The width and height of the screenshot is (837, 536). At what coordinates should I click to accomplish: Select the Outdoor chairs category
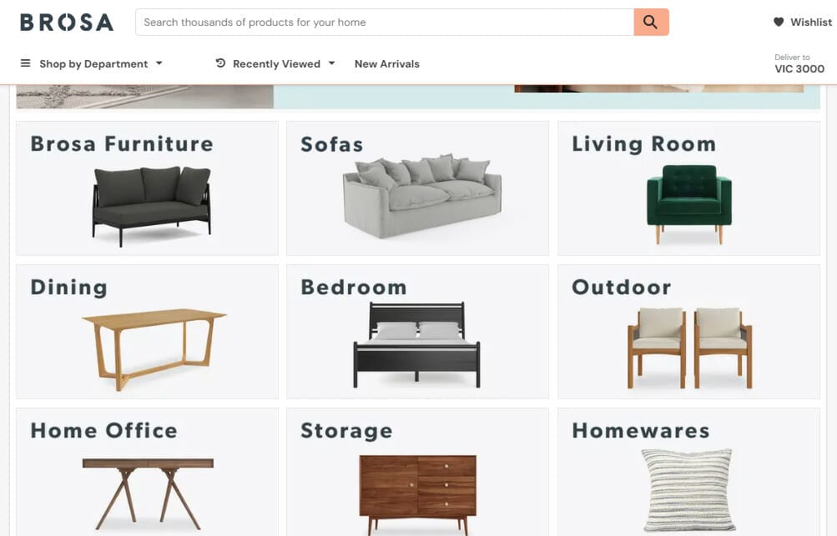click(x=688, y=332)
